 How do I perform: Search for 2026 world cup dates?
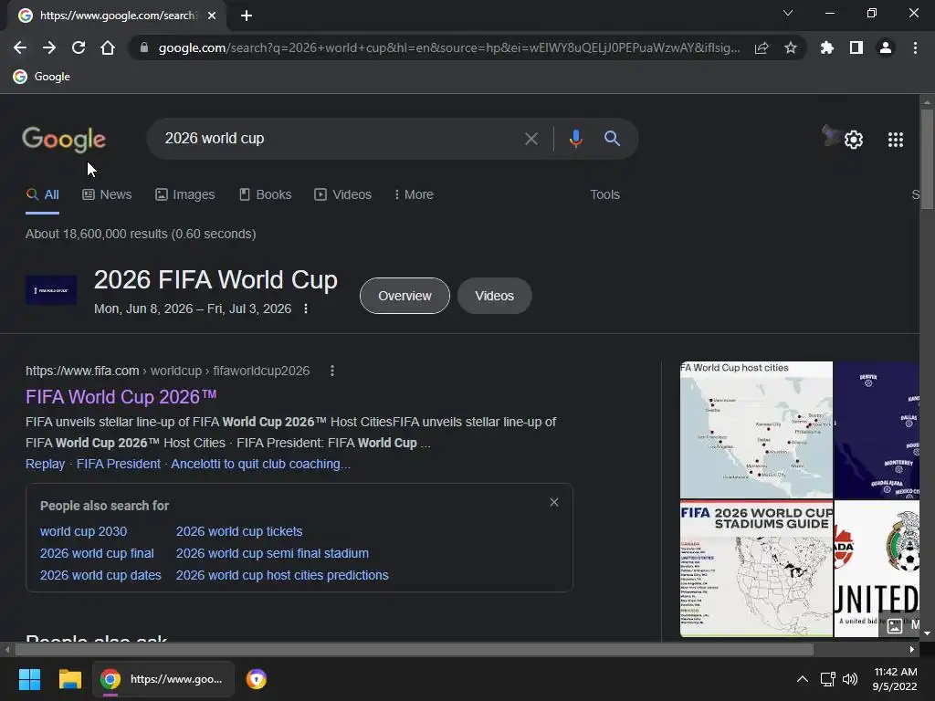click(100, 575)
